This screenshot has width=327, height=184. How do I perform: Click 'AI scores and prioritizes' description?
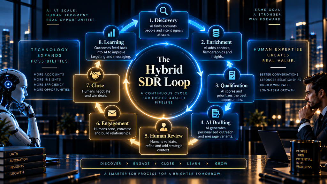232,96
